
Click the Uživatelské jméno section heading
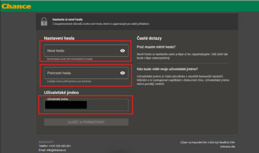61,93
